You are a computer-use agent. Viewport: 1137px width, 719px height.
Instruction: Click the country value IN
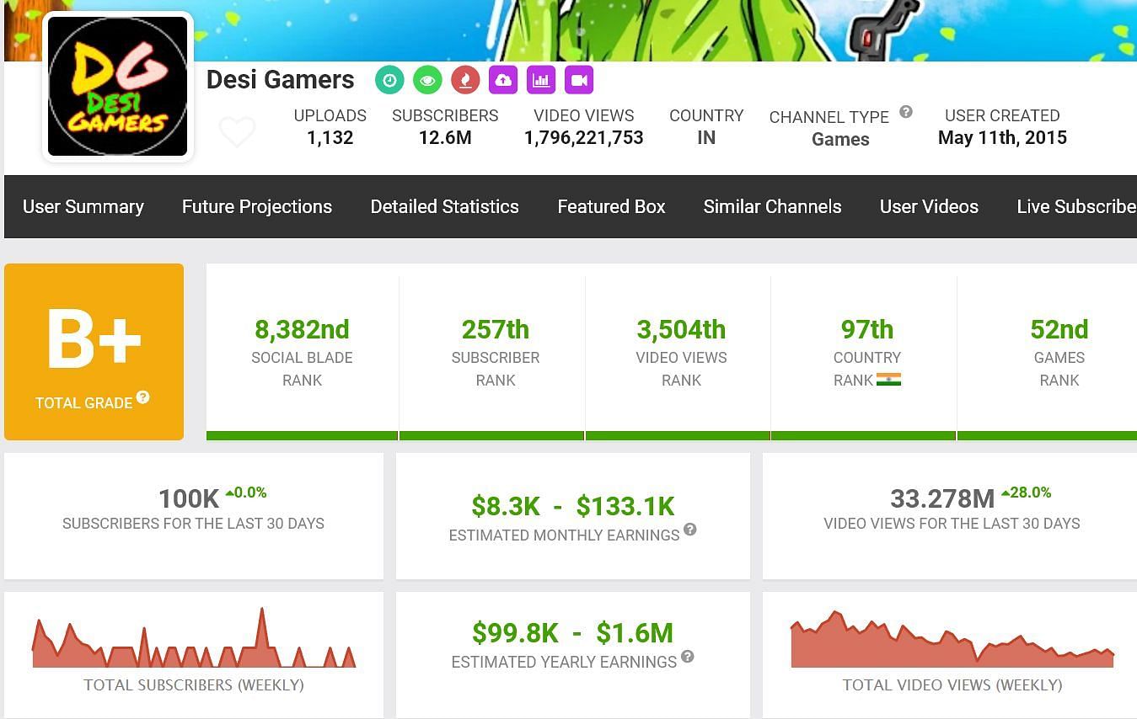[x=706, y=137]
